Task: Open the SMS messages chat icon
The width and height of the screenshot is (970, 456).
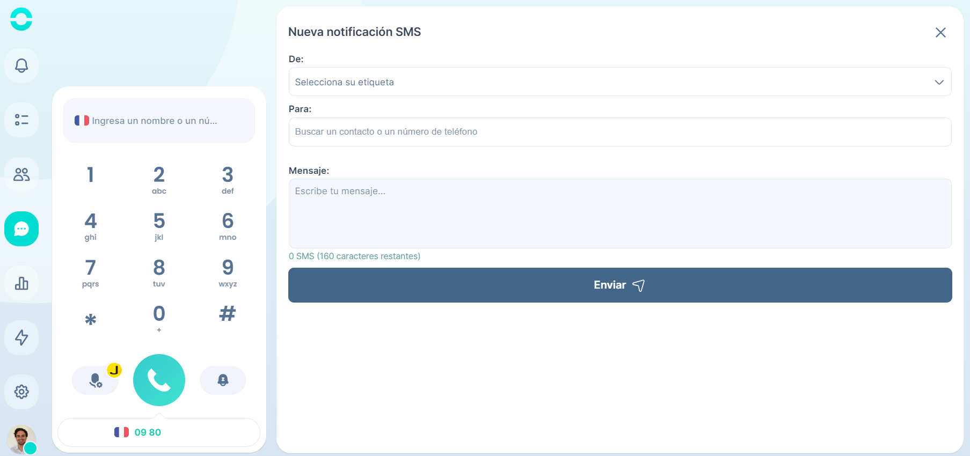Action: click(x=21, y=229)
